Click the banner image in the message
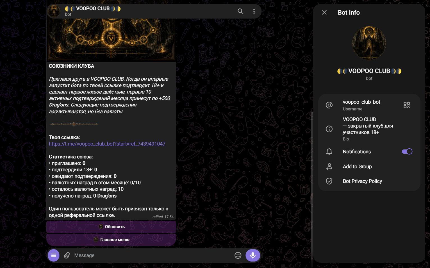 click(x=111, y=40)
